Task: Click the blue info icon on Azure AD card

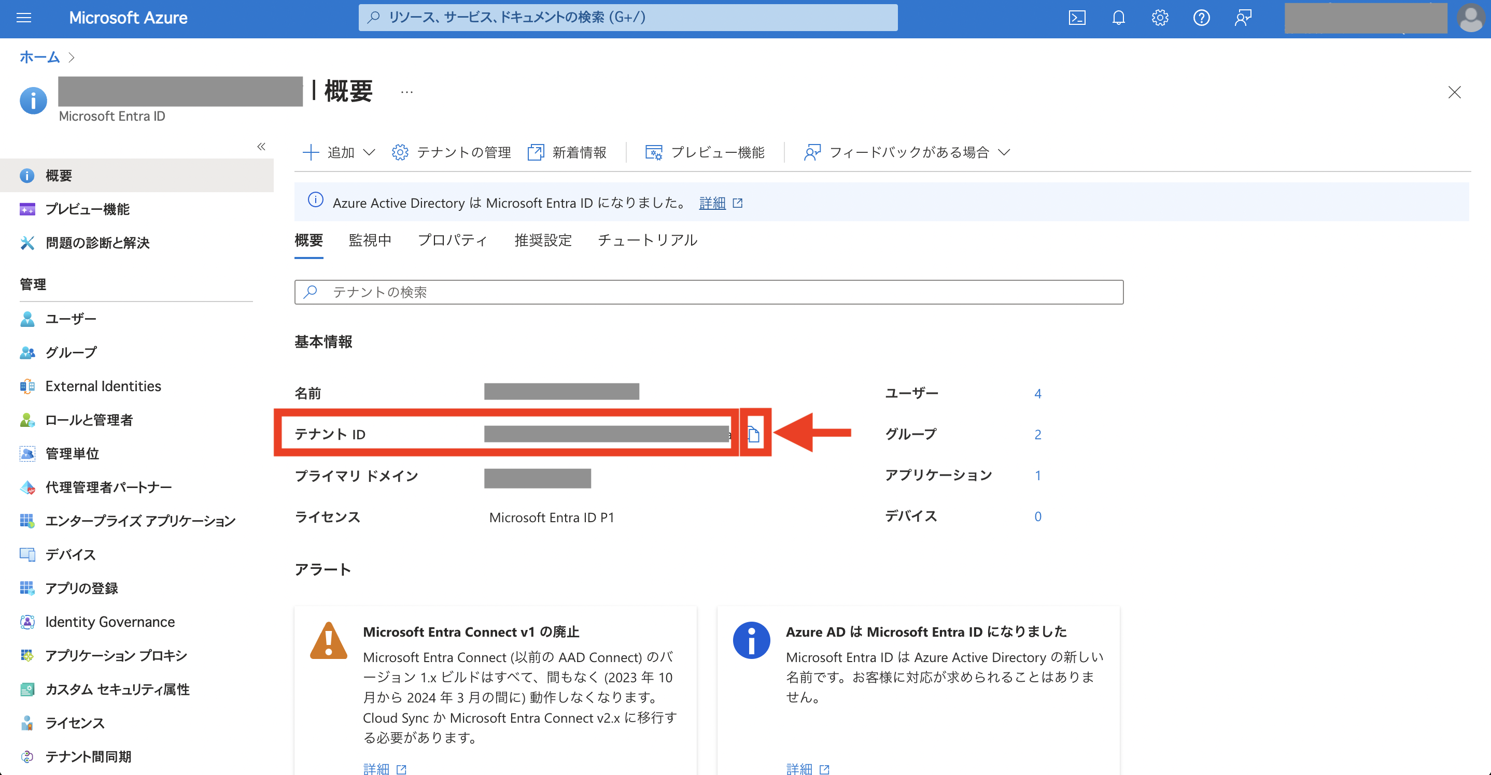Action: (x=751, y=640)
